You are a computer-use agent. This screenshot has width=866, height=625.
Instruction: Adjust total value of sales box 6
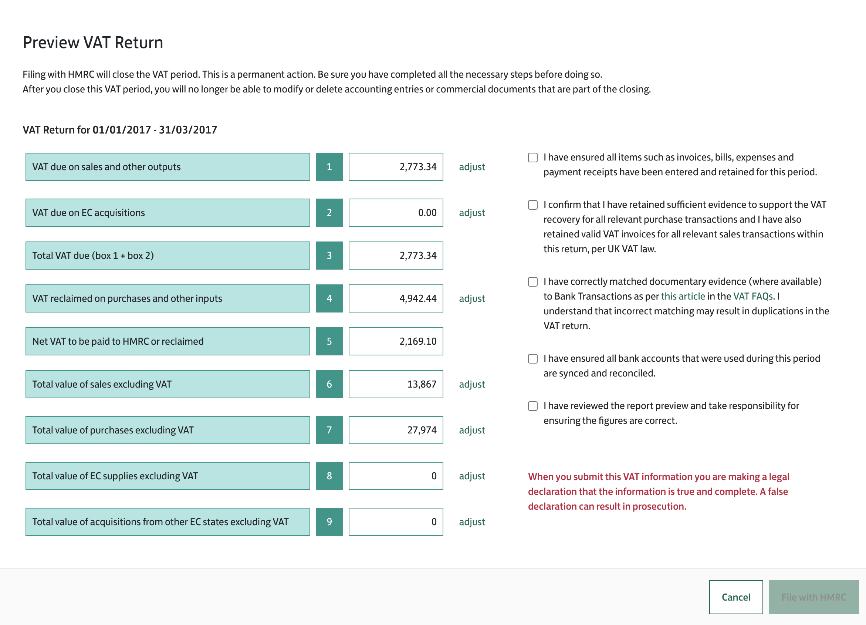[x=471, y=385]
